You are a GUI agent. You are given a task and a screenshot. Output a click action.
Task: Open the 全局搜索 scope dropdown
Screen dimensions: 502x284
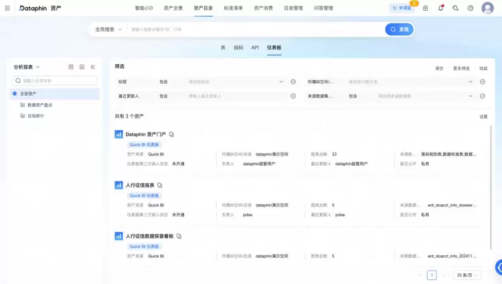point(108,29)
